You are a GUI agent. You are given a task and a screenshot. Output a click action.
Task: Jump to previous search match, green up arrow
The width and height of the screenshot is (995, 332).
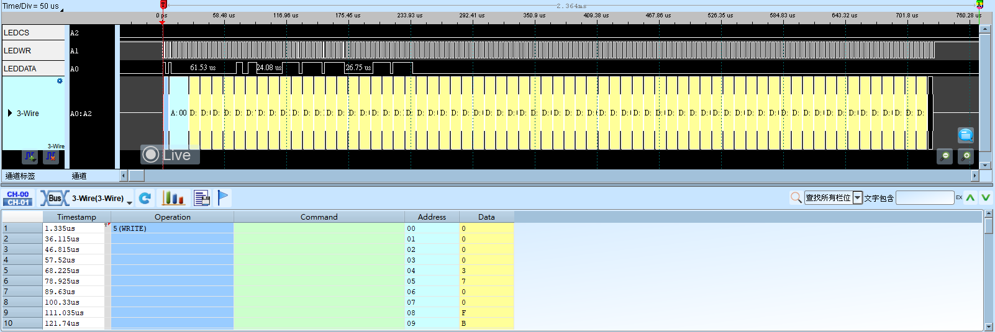[x=971, y=198]
